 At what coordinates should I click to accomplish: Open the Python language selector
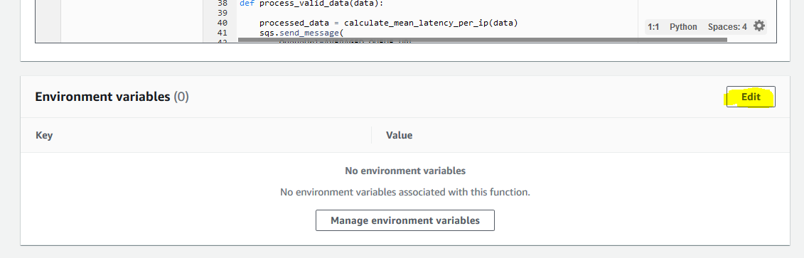683,27
